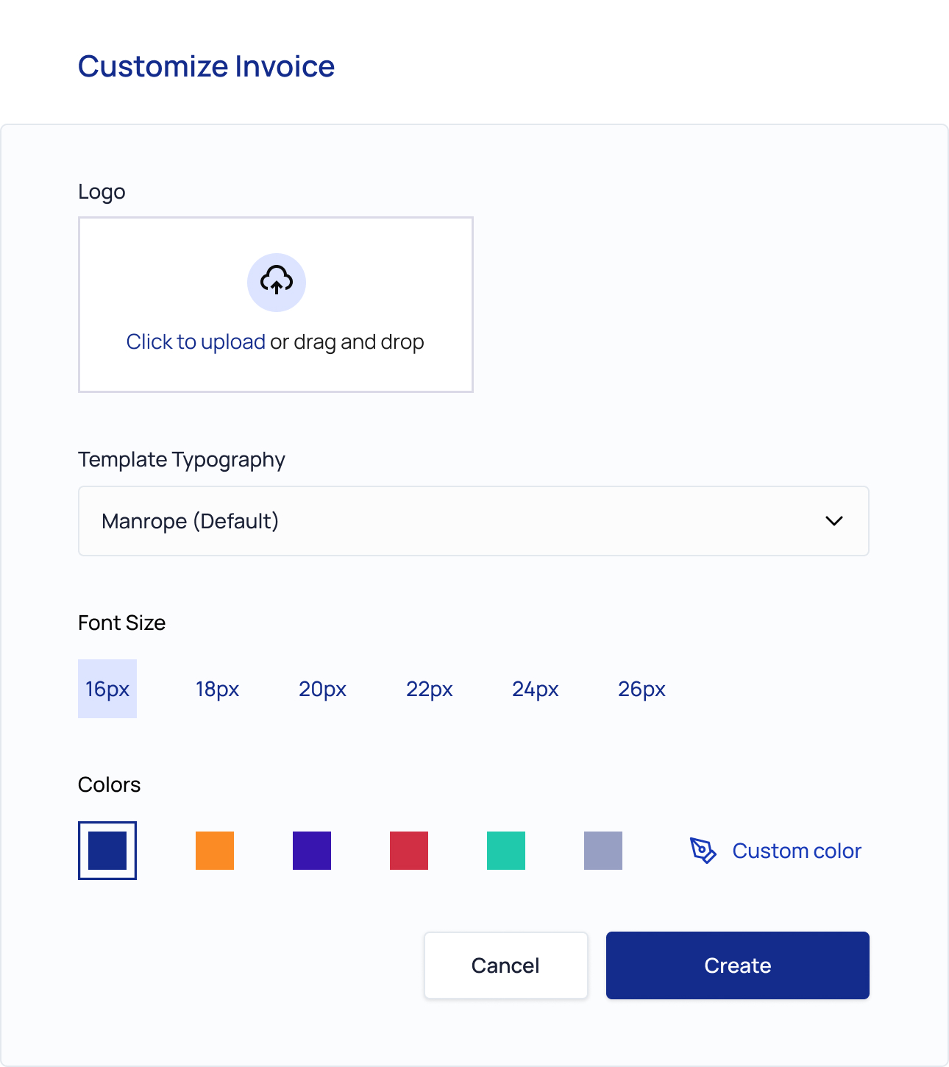Click the Create button
Image resolution: width=949 pixels, height=1067 pixels.
click(x=738, y=965)
